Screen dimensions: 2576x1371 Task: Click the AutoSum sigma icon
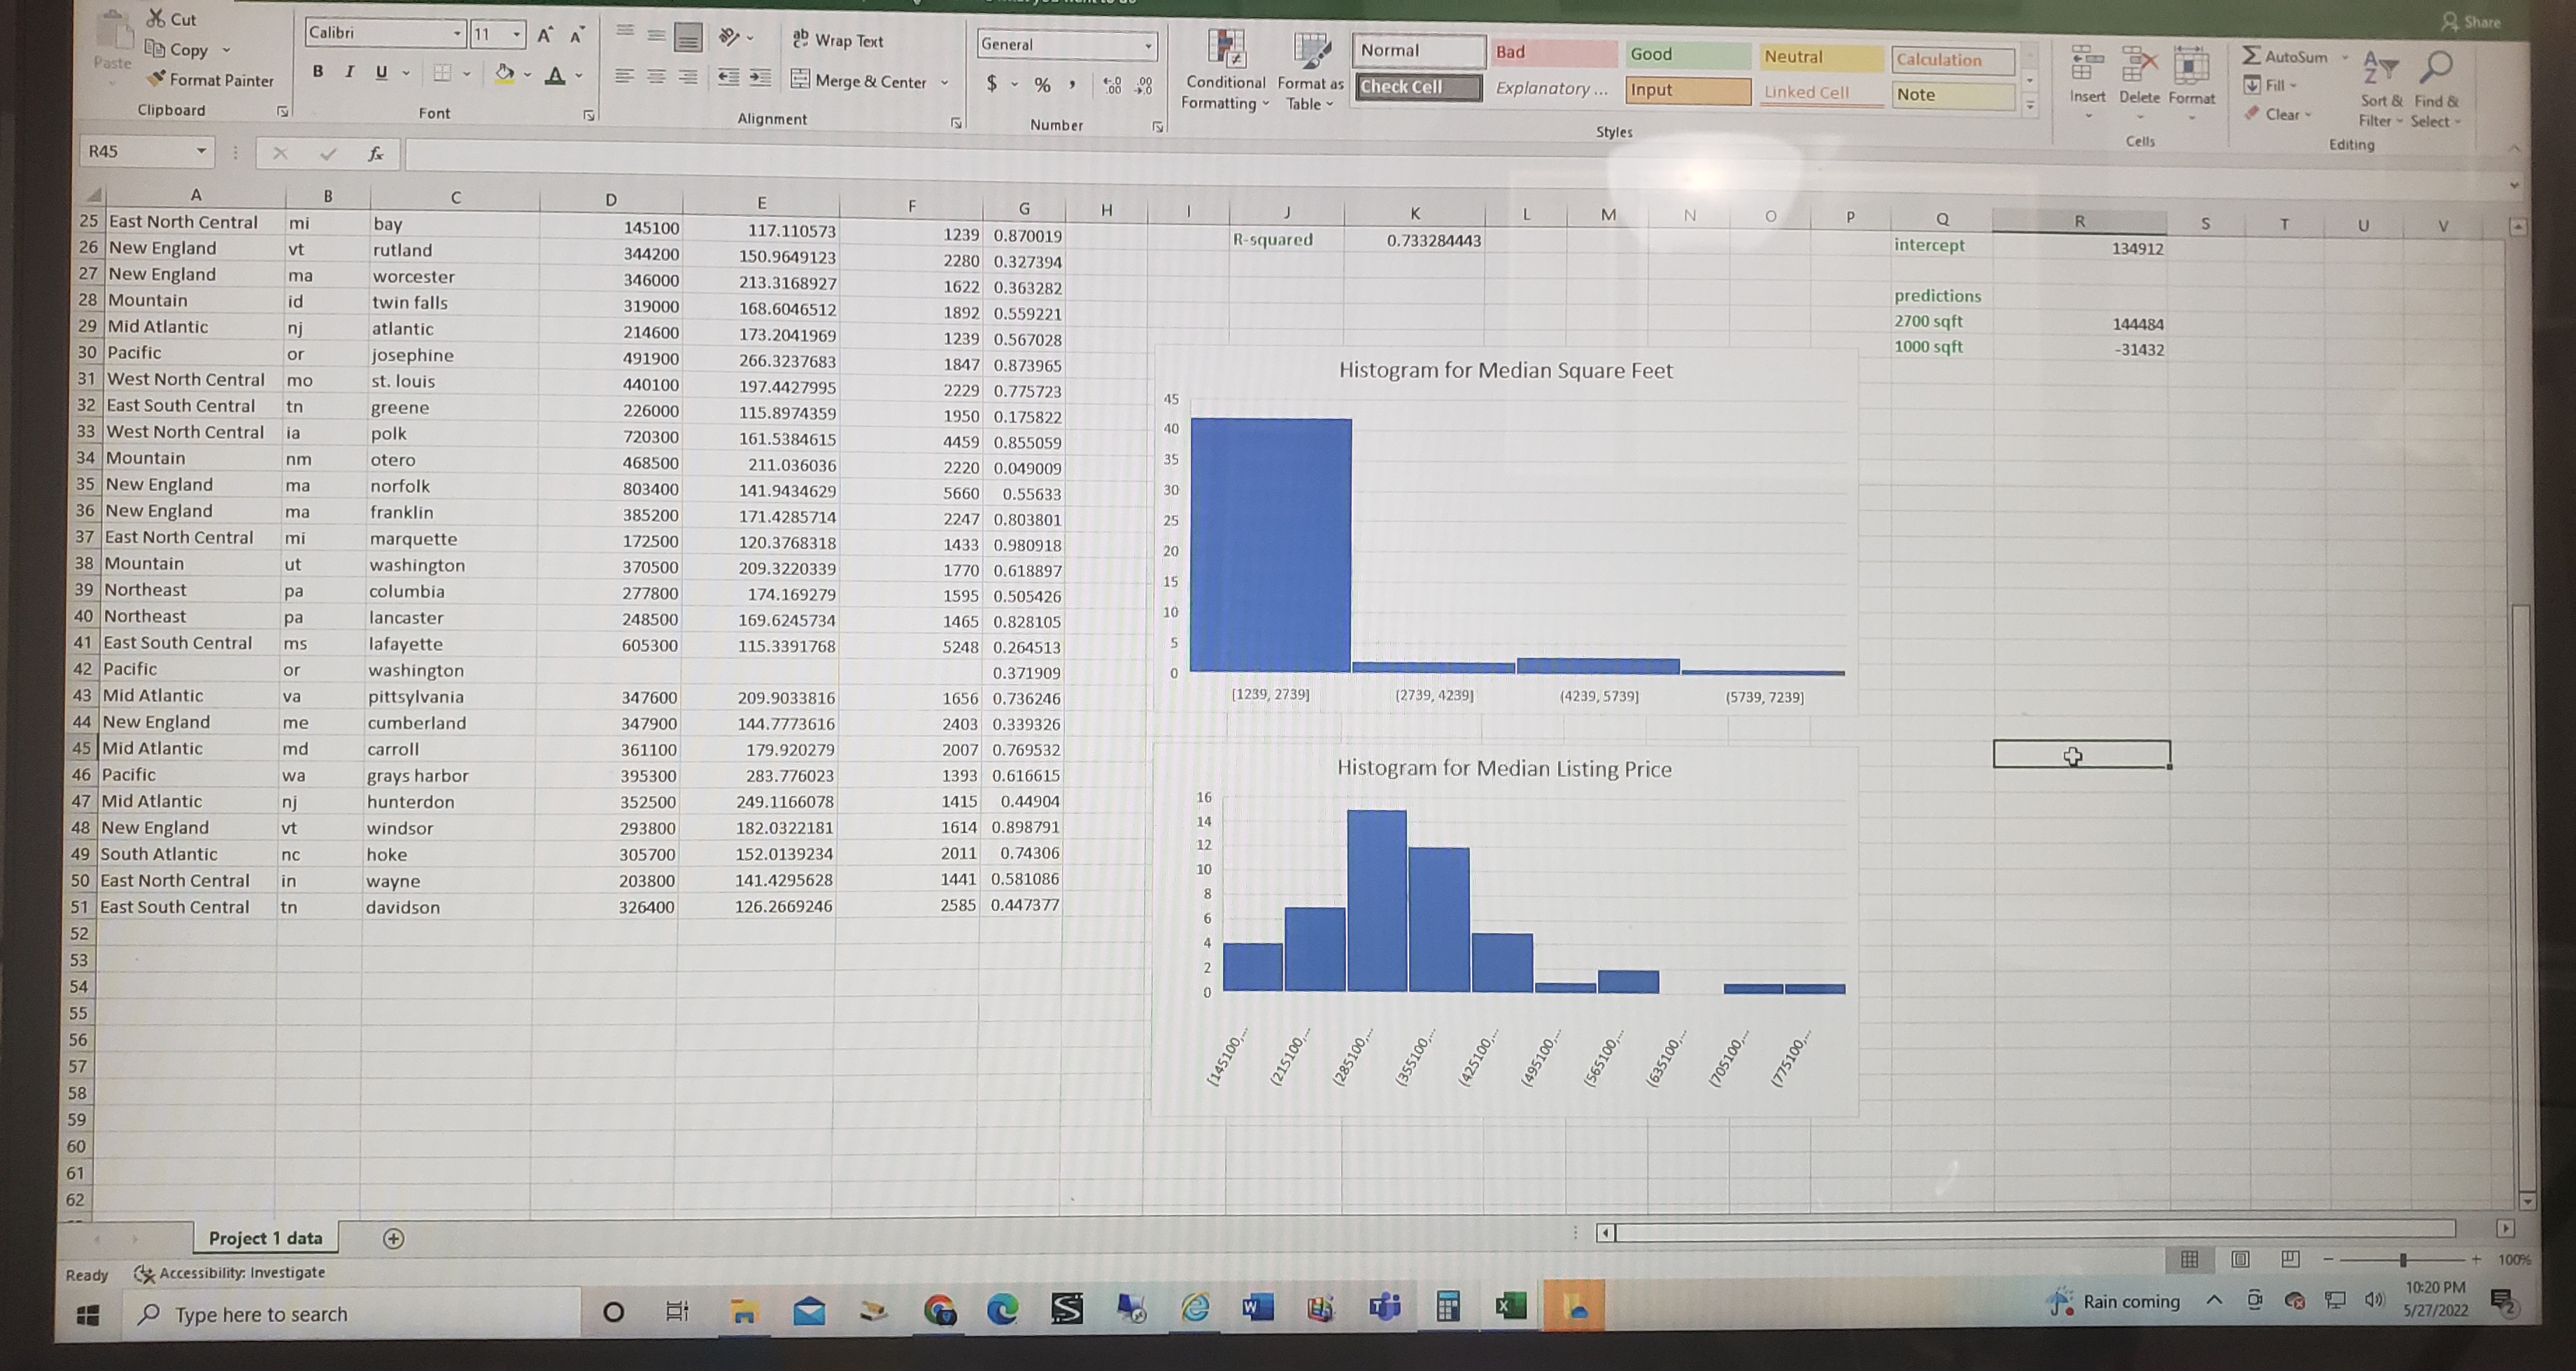(2251, 55)
